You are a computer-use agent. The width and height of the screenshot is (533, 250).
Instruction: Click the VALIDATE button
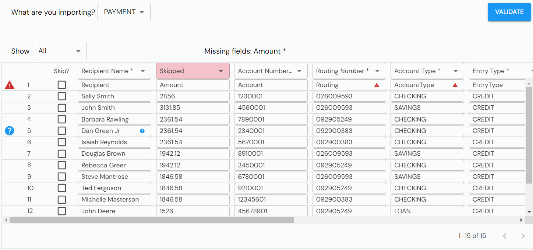509,12
